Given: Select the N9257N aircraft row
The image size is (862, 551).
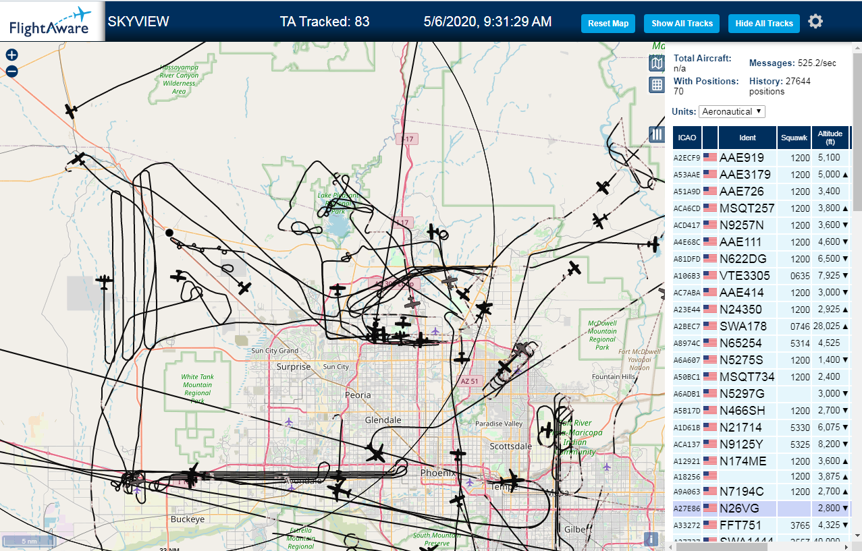Looking at the screenshot, I should click(x=761, y=225).
